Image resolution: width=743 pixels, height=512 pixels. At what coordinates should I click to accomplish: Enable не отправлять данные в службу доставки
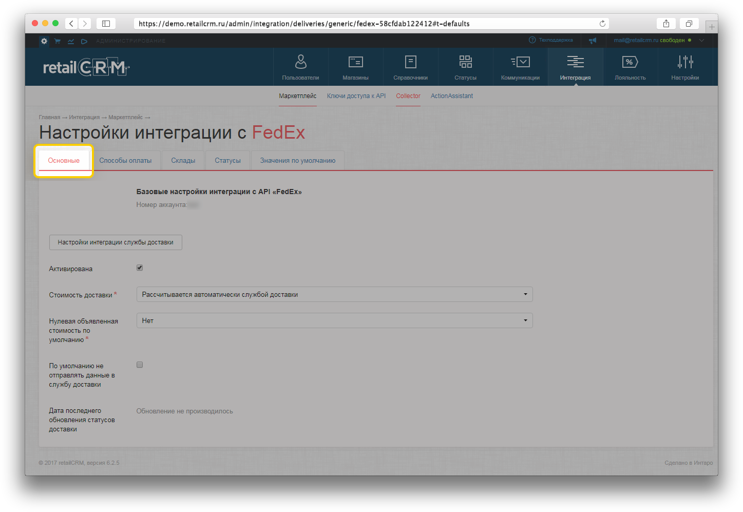tap(139, 365)
